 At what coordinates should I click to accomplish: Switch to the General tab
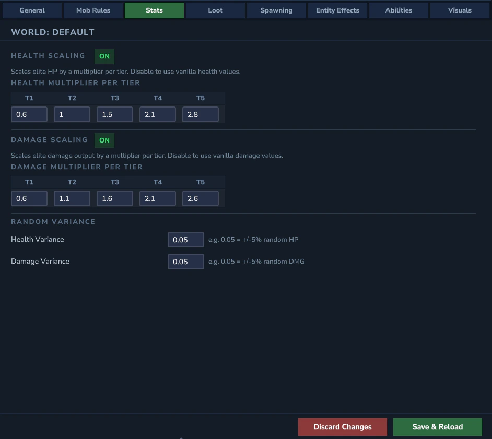[x=32, y=10]
